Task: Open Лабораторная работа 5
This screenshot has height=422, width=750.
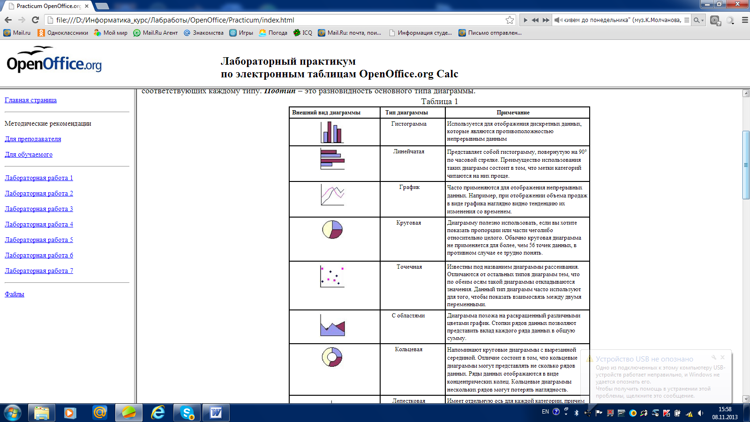Action: pos(39,240)
